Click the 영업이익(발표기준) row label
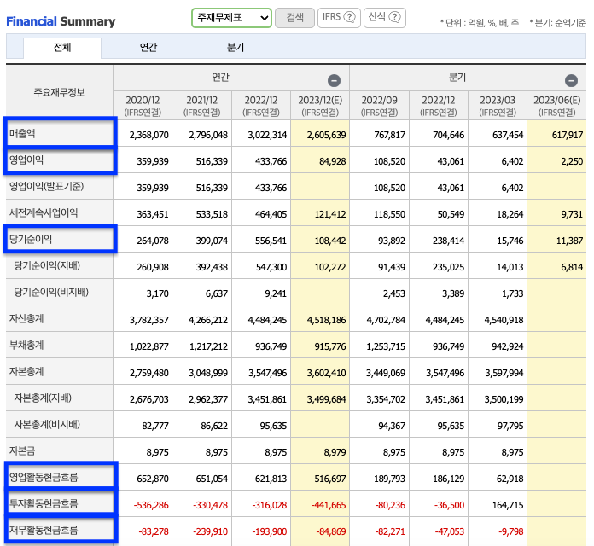This screenshot has width=594, height=546. tap(47, 186)
